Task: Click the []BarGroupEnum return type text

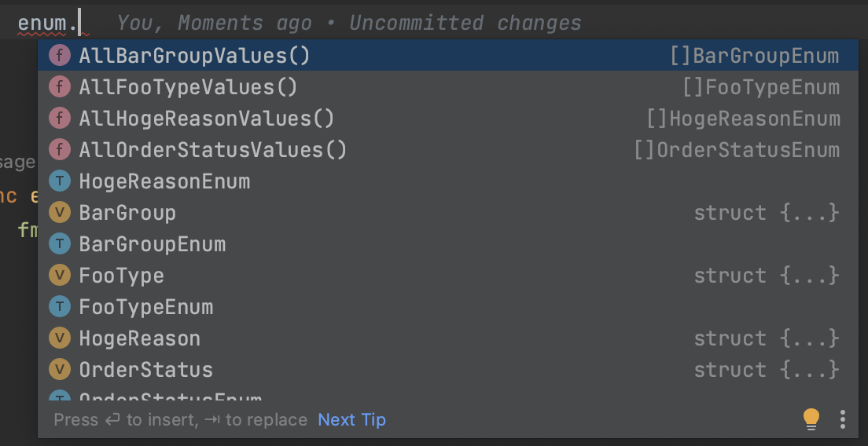Action: point(754,56)
